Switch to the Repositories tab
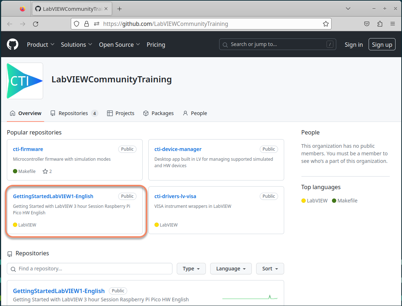Screen dimensions: 402x306 click(x=74, y=113)
